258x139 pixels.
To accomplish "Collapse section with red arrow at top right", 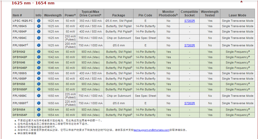I will click(x=241, y=2).
